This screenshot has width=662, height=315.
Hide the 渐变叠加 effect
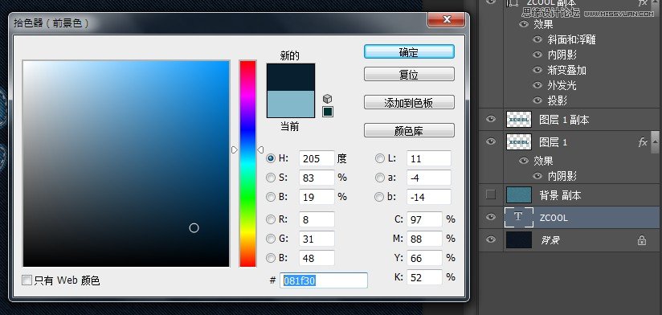pyautogui.click(x=537, y=70)
